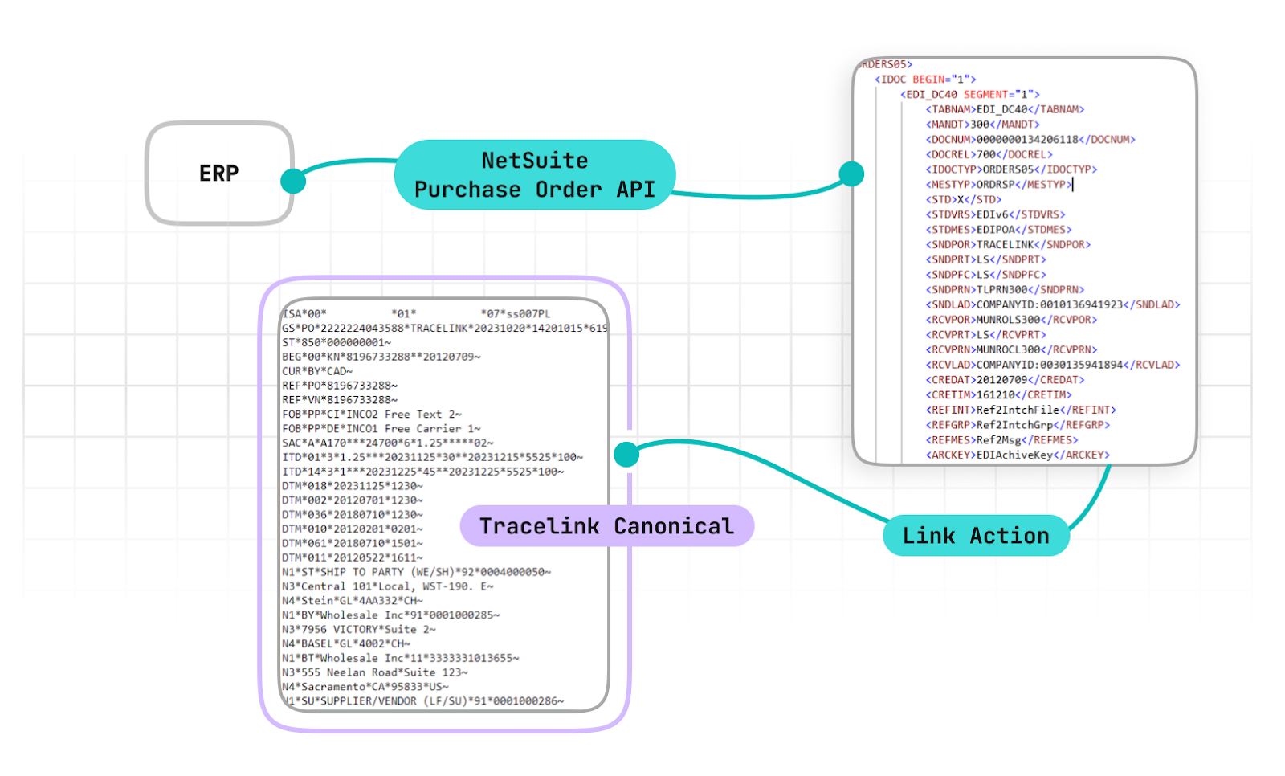Select the 'N3*Central 101*Local' line
Screen dimensions: 1285x776
pyautogui.click(x=388, y=586)
